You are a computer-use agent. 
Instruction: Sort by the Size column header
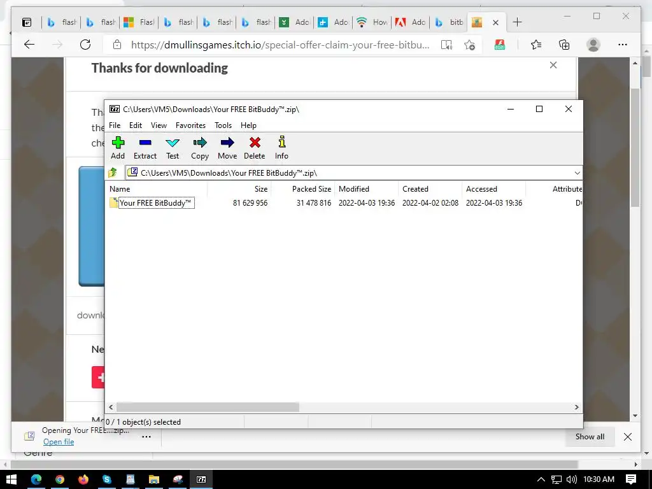click(x=239, y=188)
